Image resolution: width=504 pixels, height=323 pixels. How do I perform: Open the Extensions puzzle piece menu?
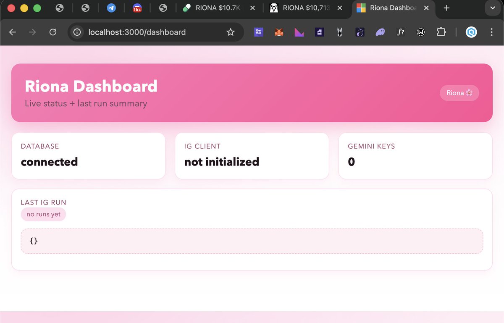point(441,32)
